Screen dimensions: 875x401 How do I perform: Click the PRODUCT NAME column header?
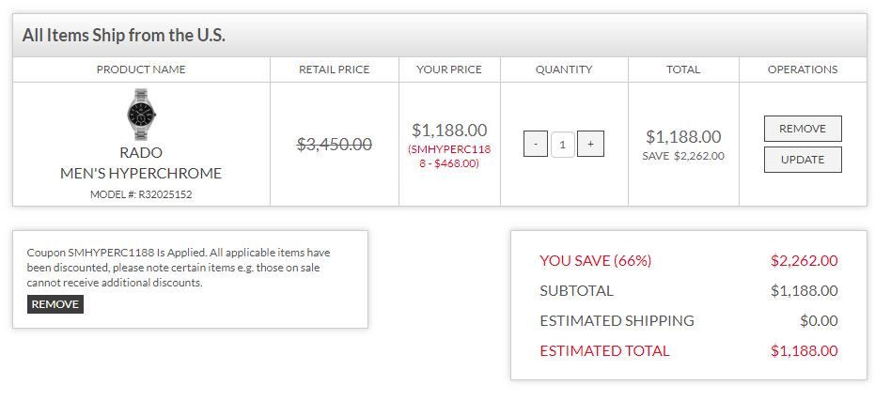141,69
